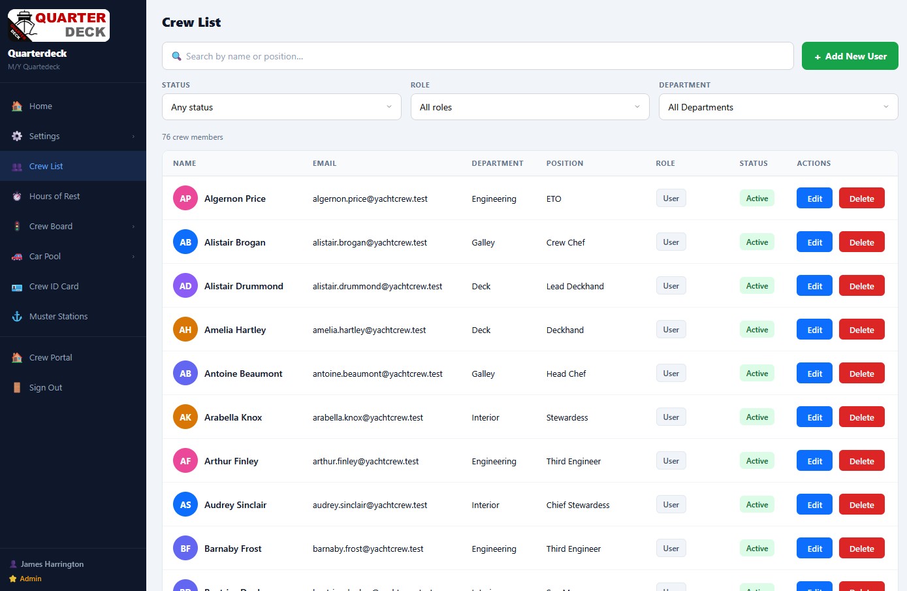
Task: Click the NAME column header
Action: [x=184, y=163]
